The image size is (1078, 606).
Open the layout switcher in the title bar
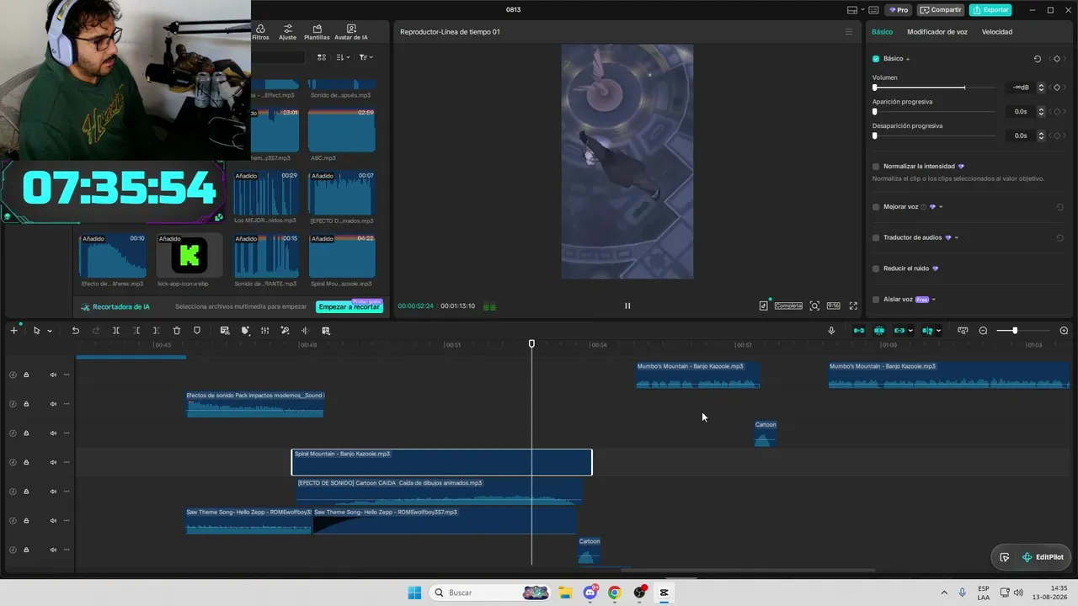(856, 10)
